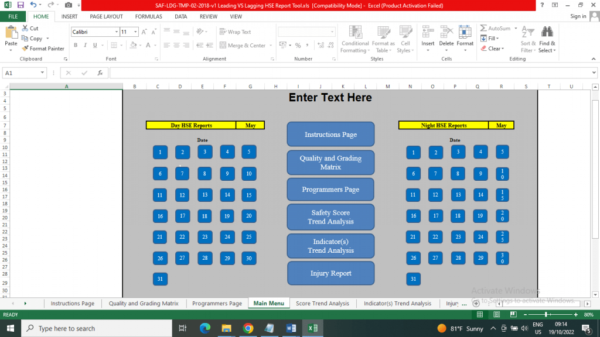Open Conditional Formatting in Styles group
This screenshot has height=337, width=600.
coord(355,39)
